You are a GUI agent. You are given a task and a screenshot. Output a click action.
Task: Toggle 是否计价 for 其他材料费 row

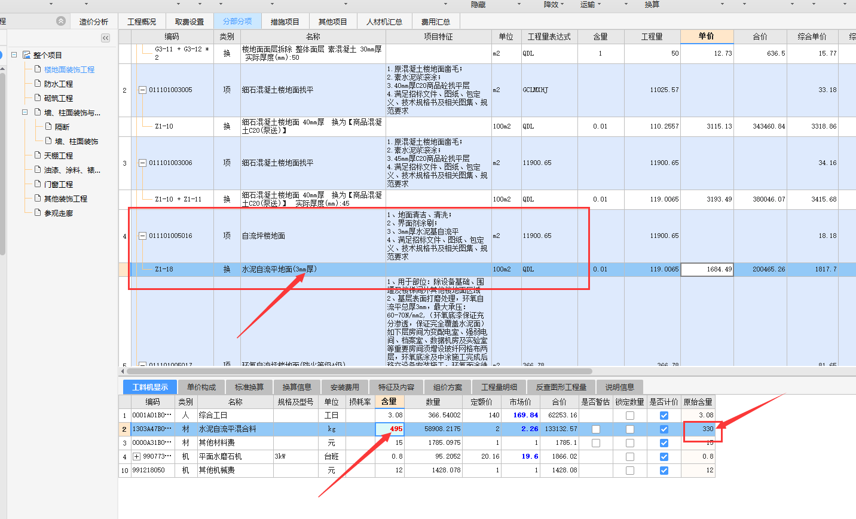coord(664,443)
